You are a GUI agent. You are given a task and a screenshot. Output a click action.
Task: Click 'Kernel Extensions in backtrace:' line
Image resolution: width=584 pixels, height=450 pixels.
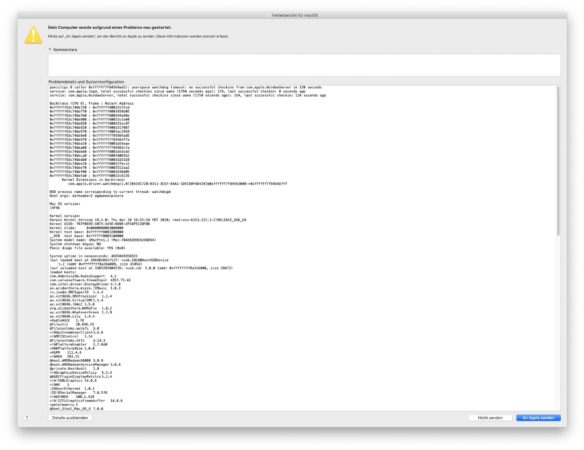93,180
